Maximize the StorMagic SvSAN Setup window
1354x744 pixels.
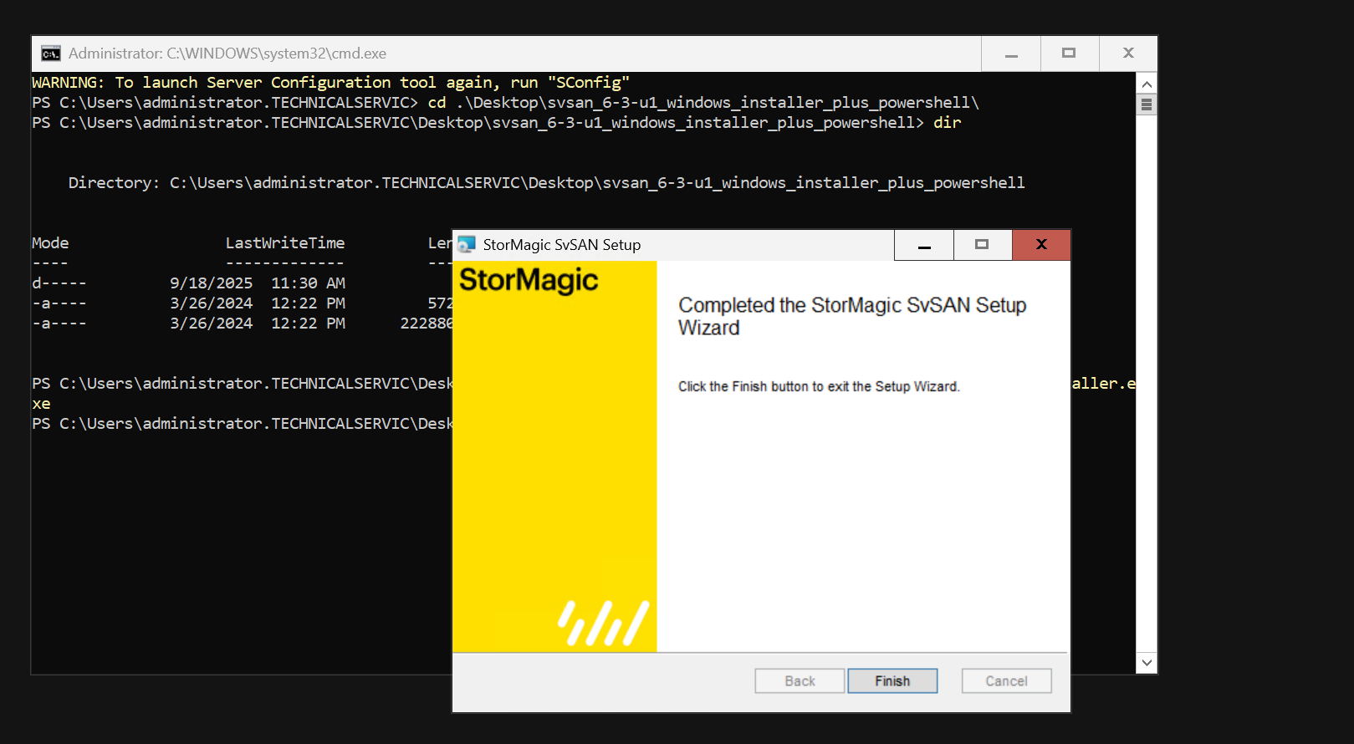point(983,245)
